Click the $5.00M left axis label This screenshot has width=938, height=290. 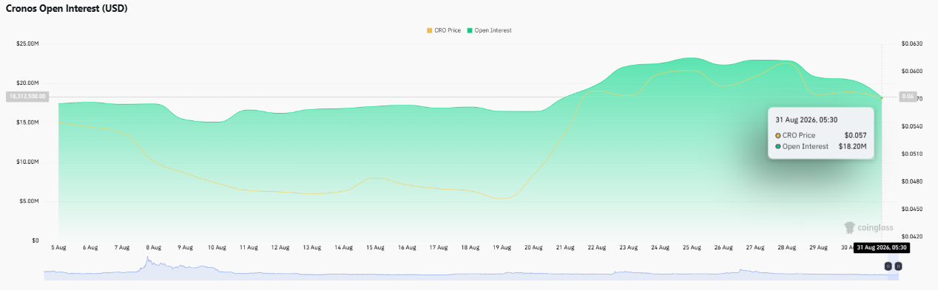(30, 201)
